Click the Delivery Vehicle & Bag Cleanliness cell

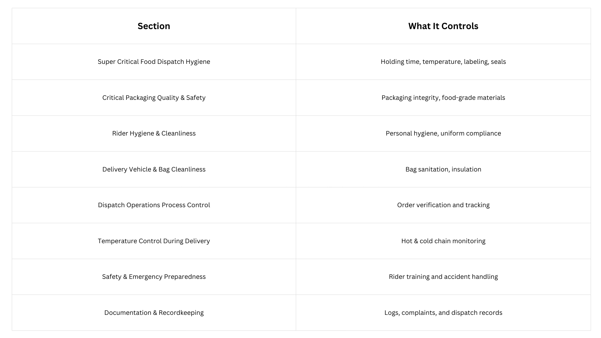tap(154, 169)
